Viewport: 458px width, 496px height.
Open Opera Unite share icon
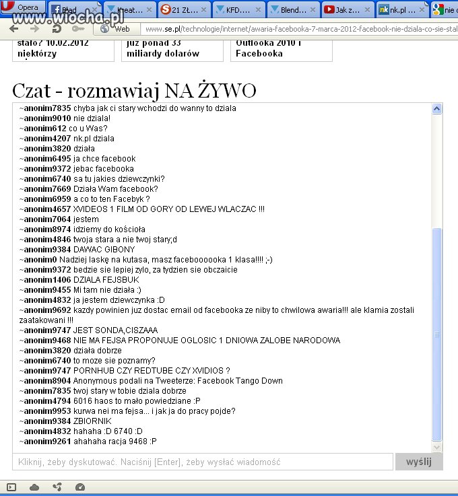click(57, 487)
